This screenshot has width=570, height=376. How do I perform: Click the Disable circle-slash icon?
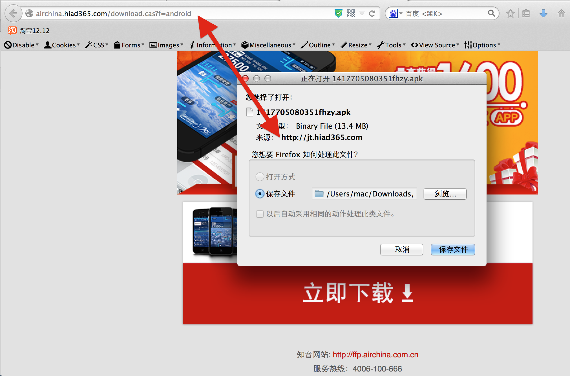8,45
